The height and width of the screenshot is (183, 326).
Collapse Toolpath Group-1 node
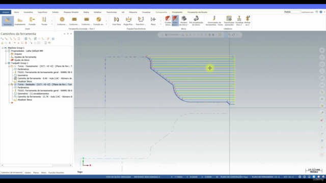click(6, 63)
